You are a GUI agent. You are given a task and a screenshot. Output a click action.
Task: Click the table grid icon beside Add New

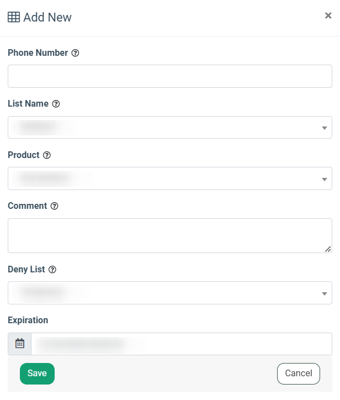14,17
